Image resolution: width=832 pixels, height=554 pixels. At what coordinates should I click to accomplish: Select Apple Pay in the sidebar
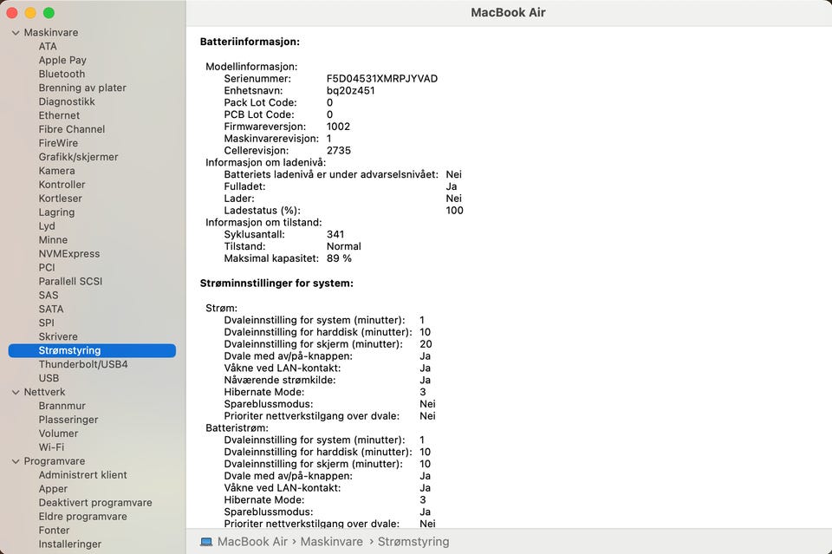62,60
